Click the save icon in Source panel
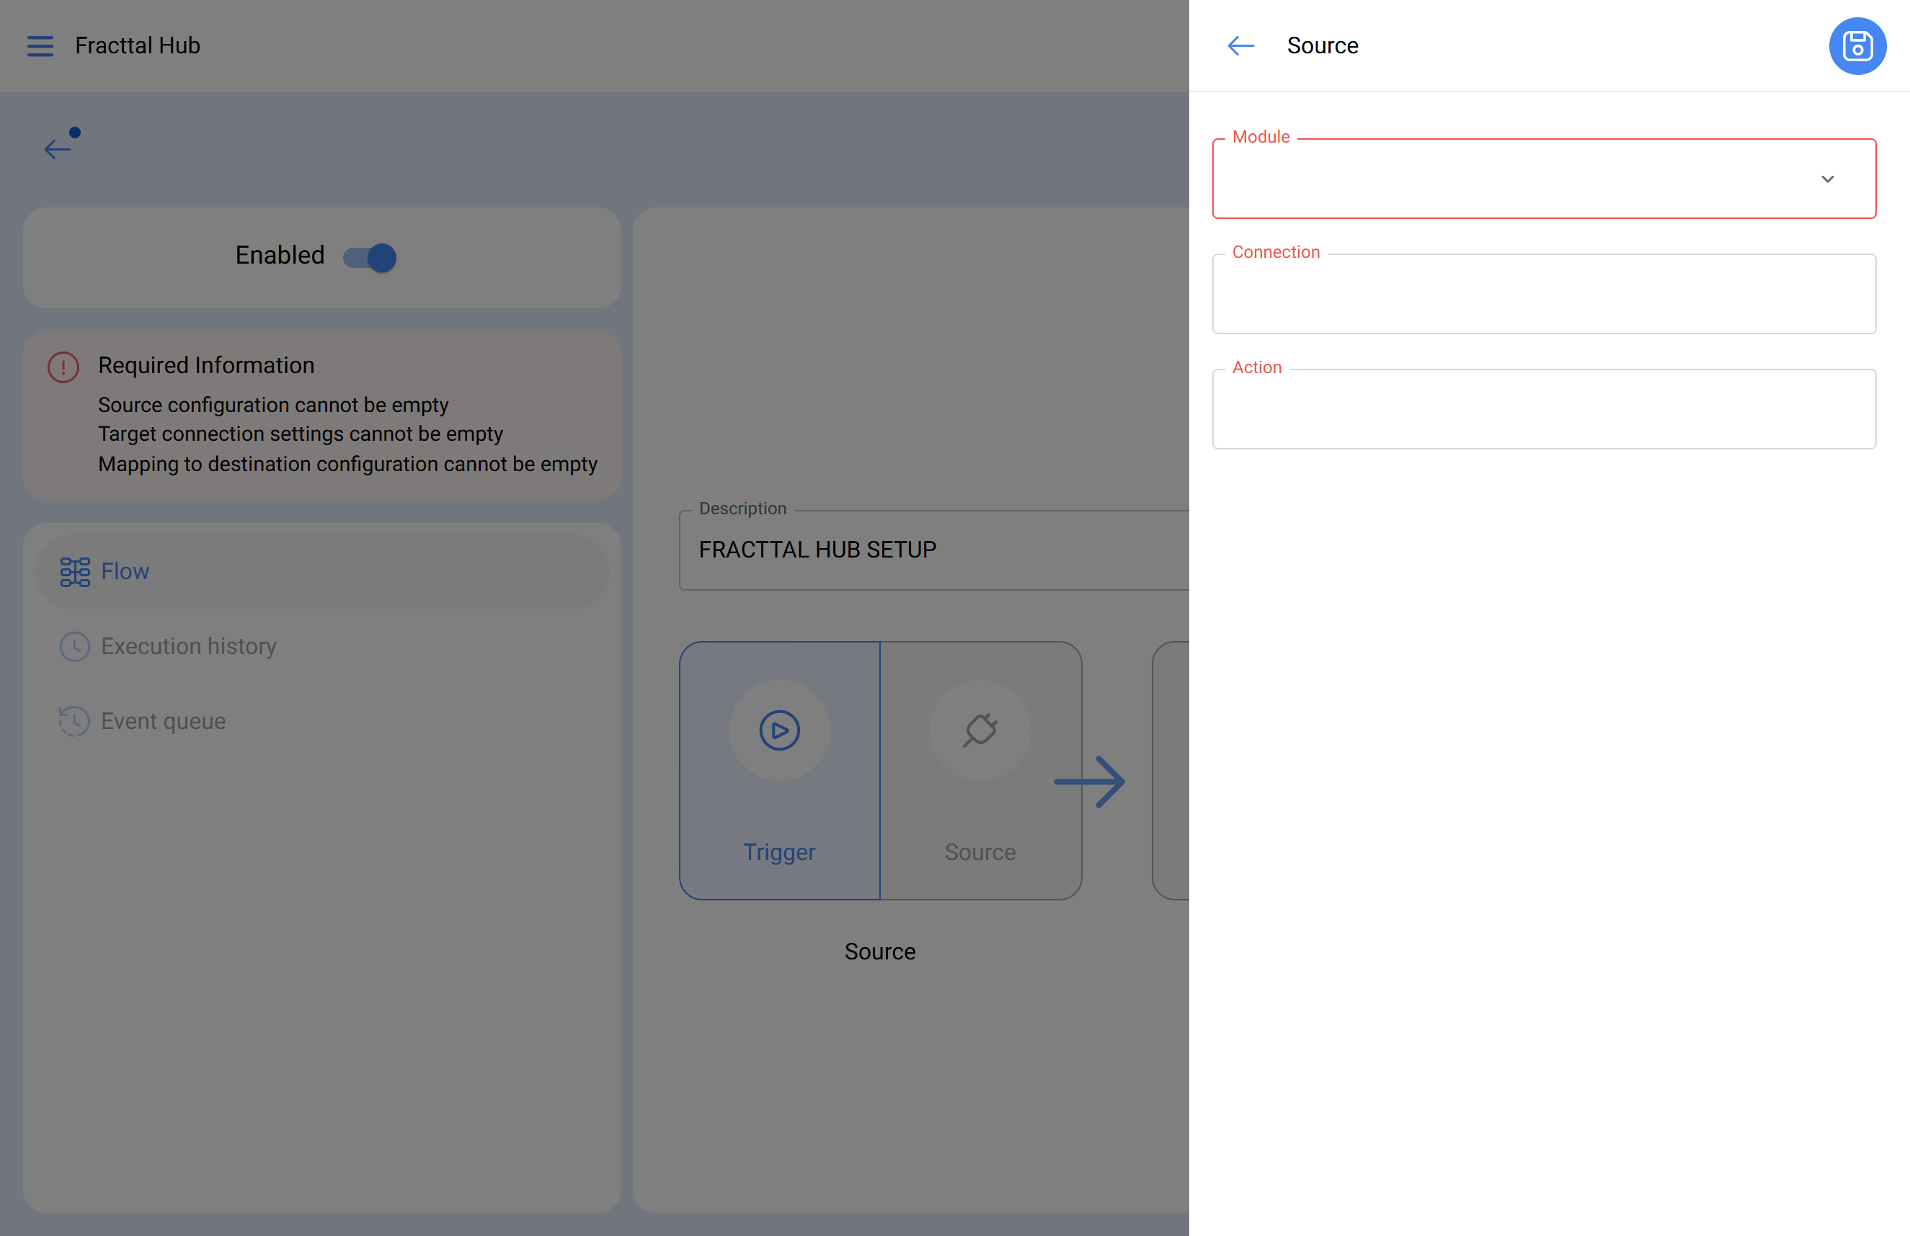The image size is (1910, 1236). (1856, 45)
